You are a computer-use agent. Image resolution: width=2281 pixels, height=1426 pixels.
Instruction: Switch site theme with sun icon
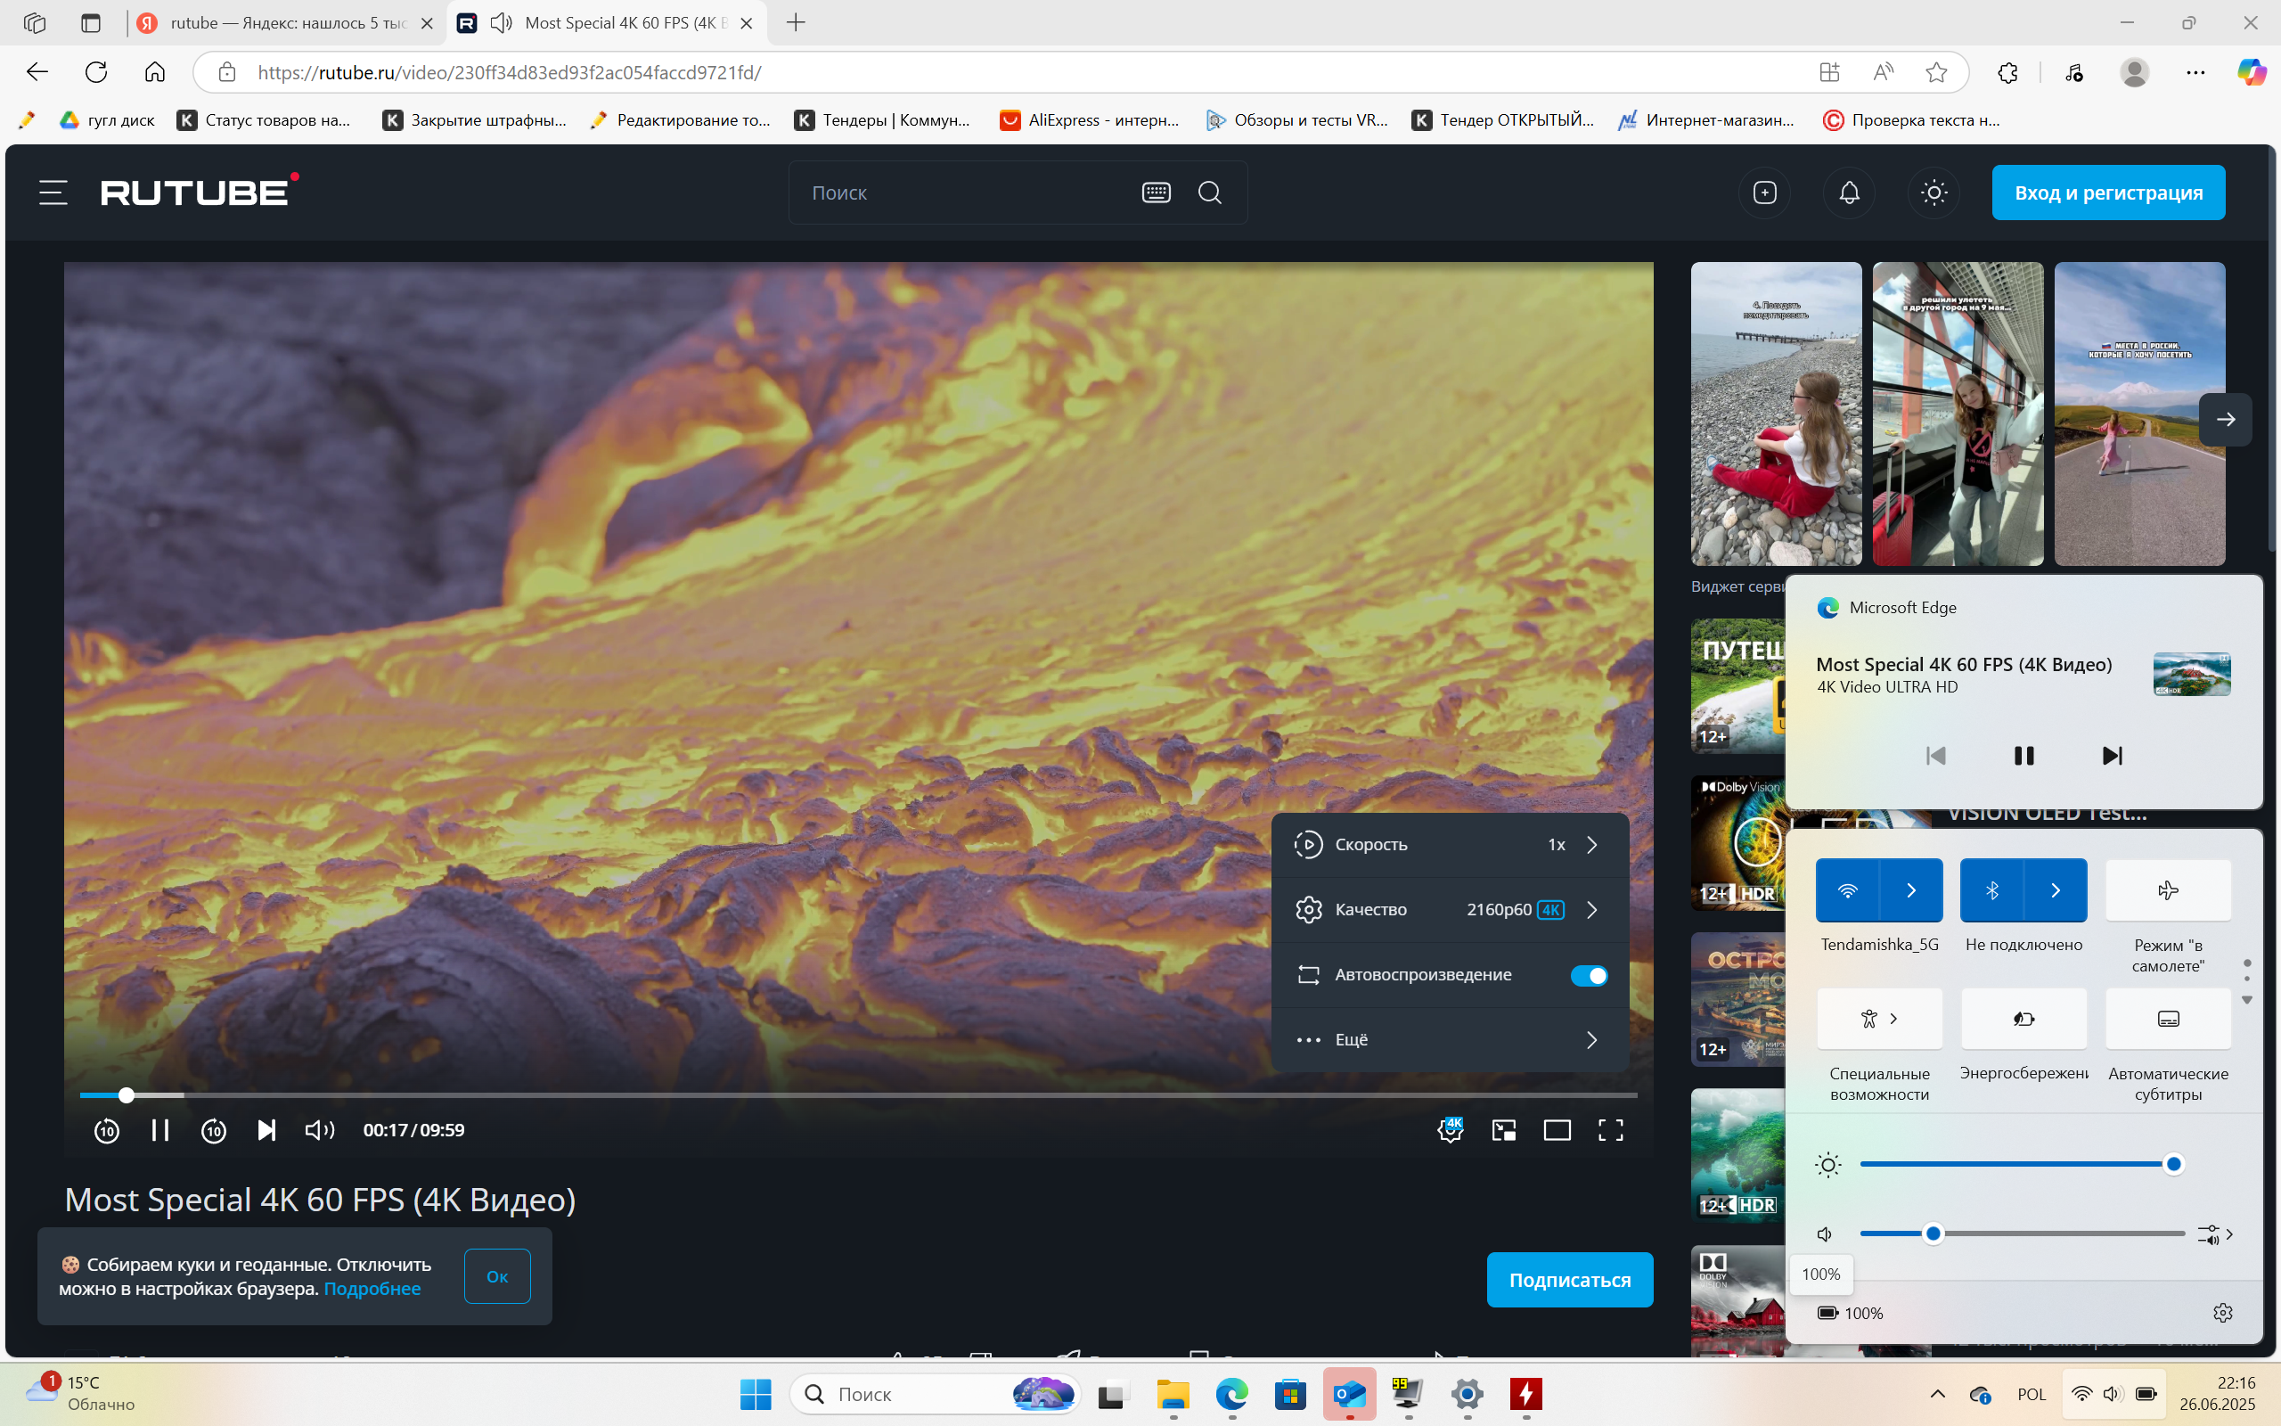click(x=1934, y=193)
